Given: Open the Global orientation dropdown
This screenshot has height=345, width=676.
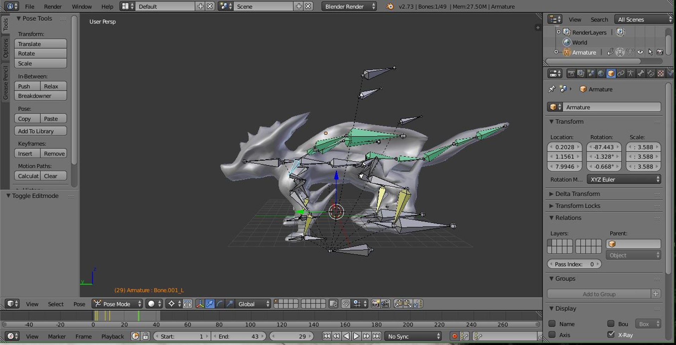Looking at the screenshot, I should pos(253,304).
